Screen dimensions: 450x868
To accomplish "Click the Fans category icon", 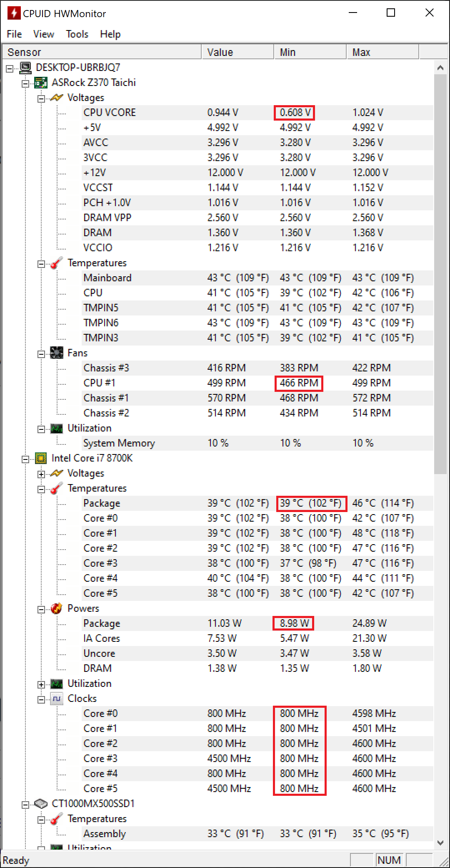I will [57, 353].
